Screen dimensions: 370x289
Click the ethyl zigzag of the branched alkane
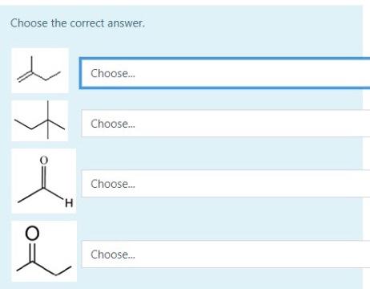31,124
